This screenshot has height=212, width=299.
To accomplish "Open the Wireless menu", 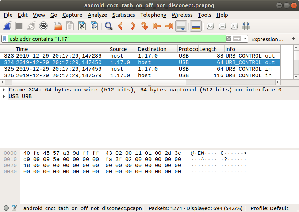I will click(x=182, y=15).
